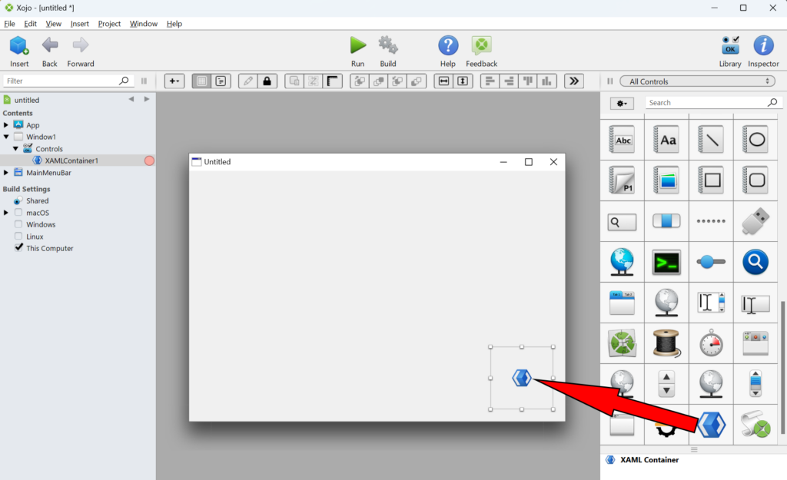Select the Shell terminal control in Library

[666, 262]
